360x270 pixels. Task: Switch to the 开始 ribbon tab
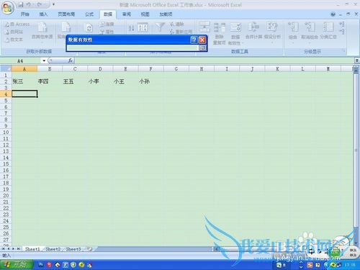point(25,14)
